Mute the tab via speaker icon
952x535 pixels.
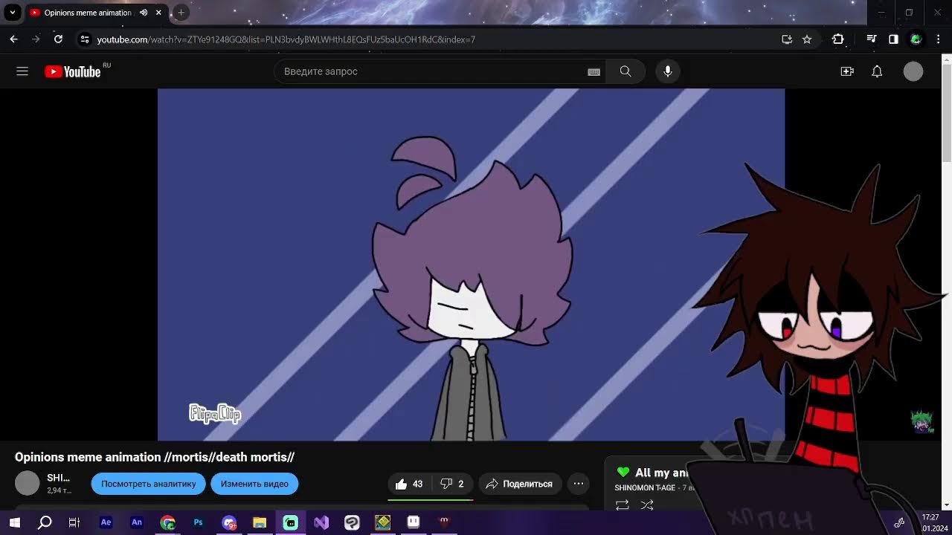pos(144,13)
